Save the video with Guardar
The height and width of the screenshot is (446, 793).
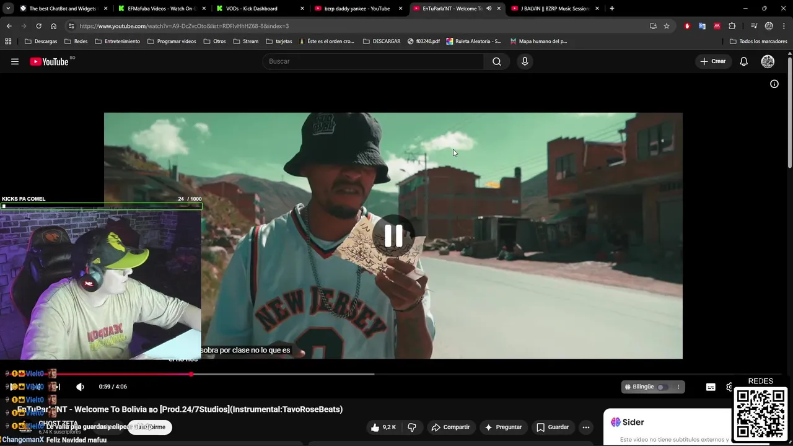[x=553, y=427]
